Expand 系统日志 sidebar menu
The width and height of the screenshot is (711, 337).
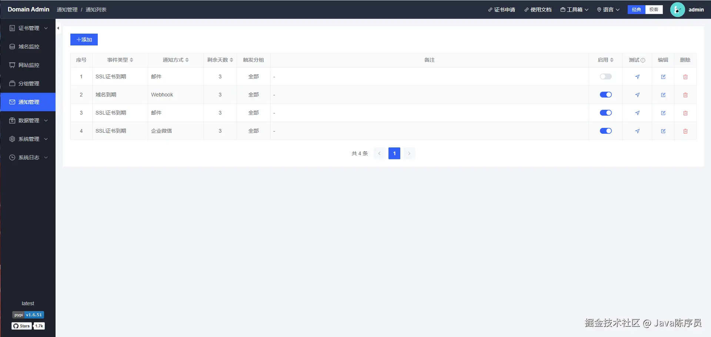28,157
